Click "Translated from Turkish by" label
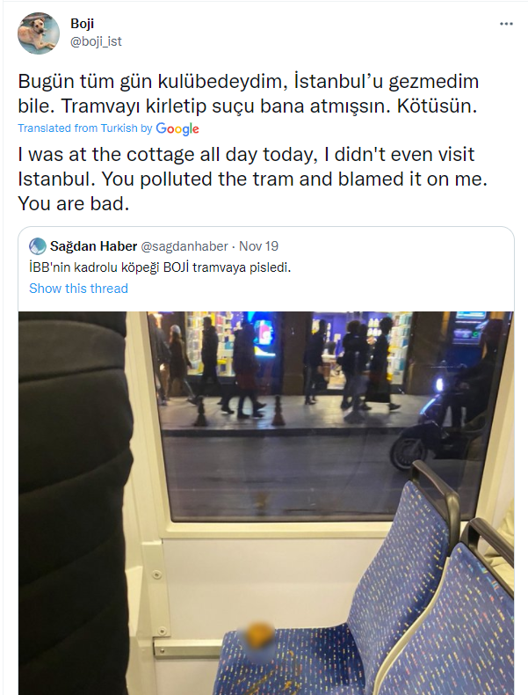The width and height of the screenshot is (528, 695). [x=84, y=128]
